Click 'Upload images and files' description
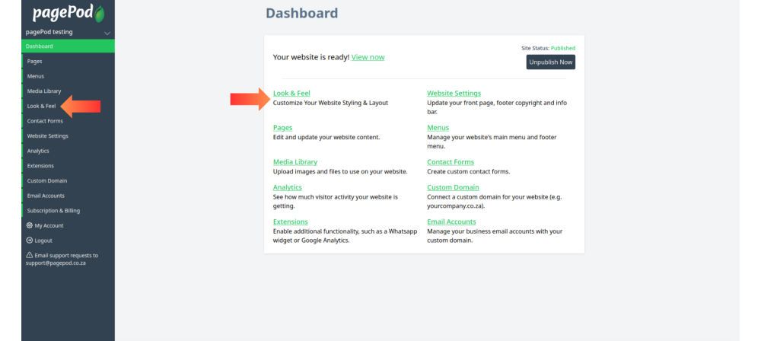This screenshot has width=761, height=341. pos(340,171)
